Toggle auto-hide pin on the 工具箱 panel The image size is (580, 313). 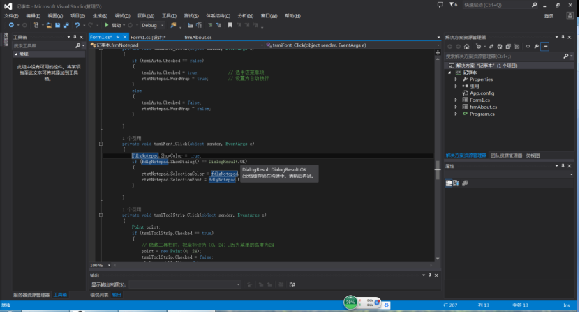(75, 37)
